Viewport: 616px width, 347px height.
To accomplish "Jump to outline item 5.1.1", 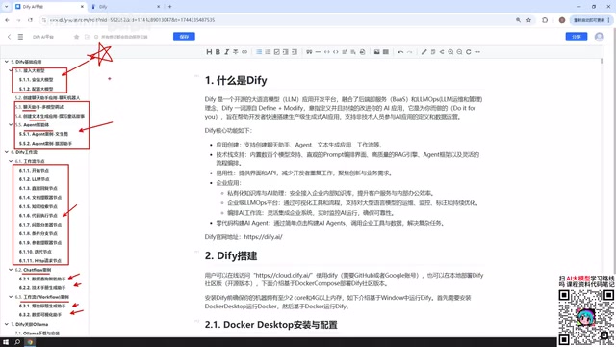I will (37, 80).
